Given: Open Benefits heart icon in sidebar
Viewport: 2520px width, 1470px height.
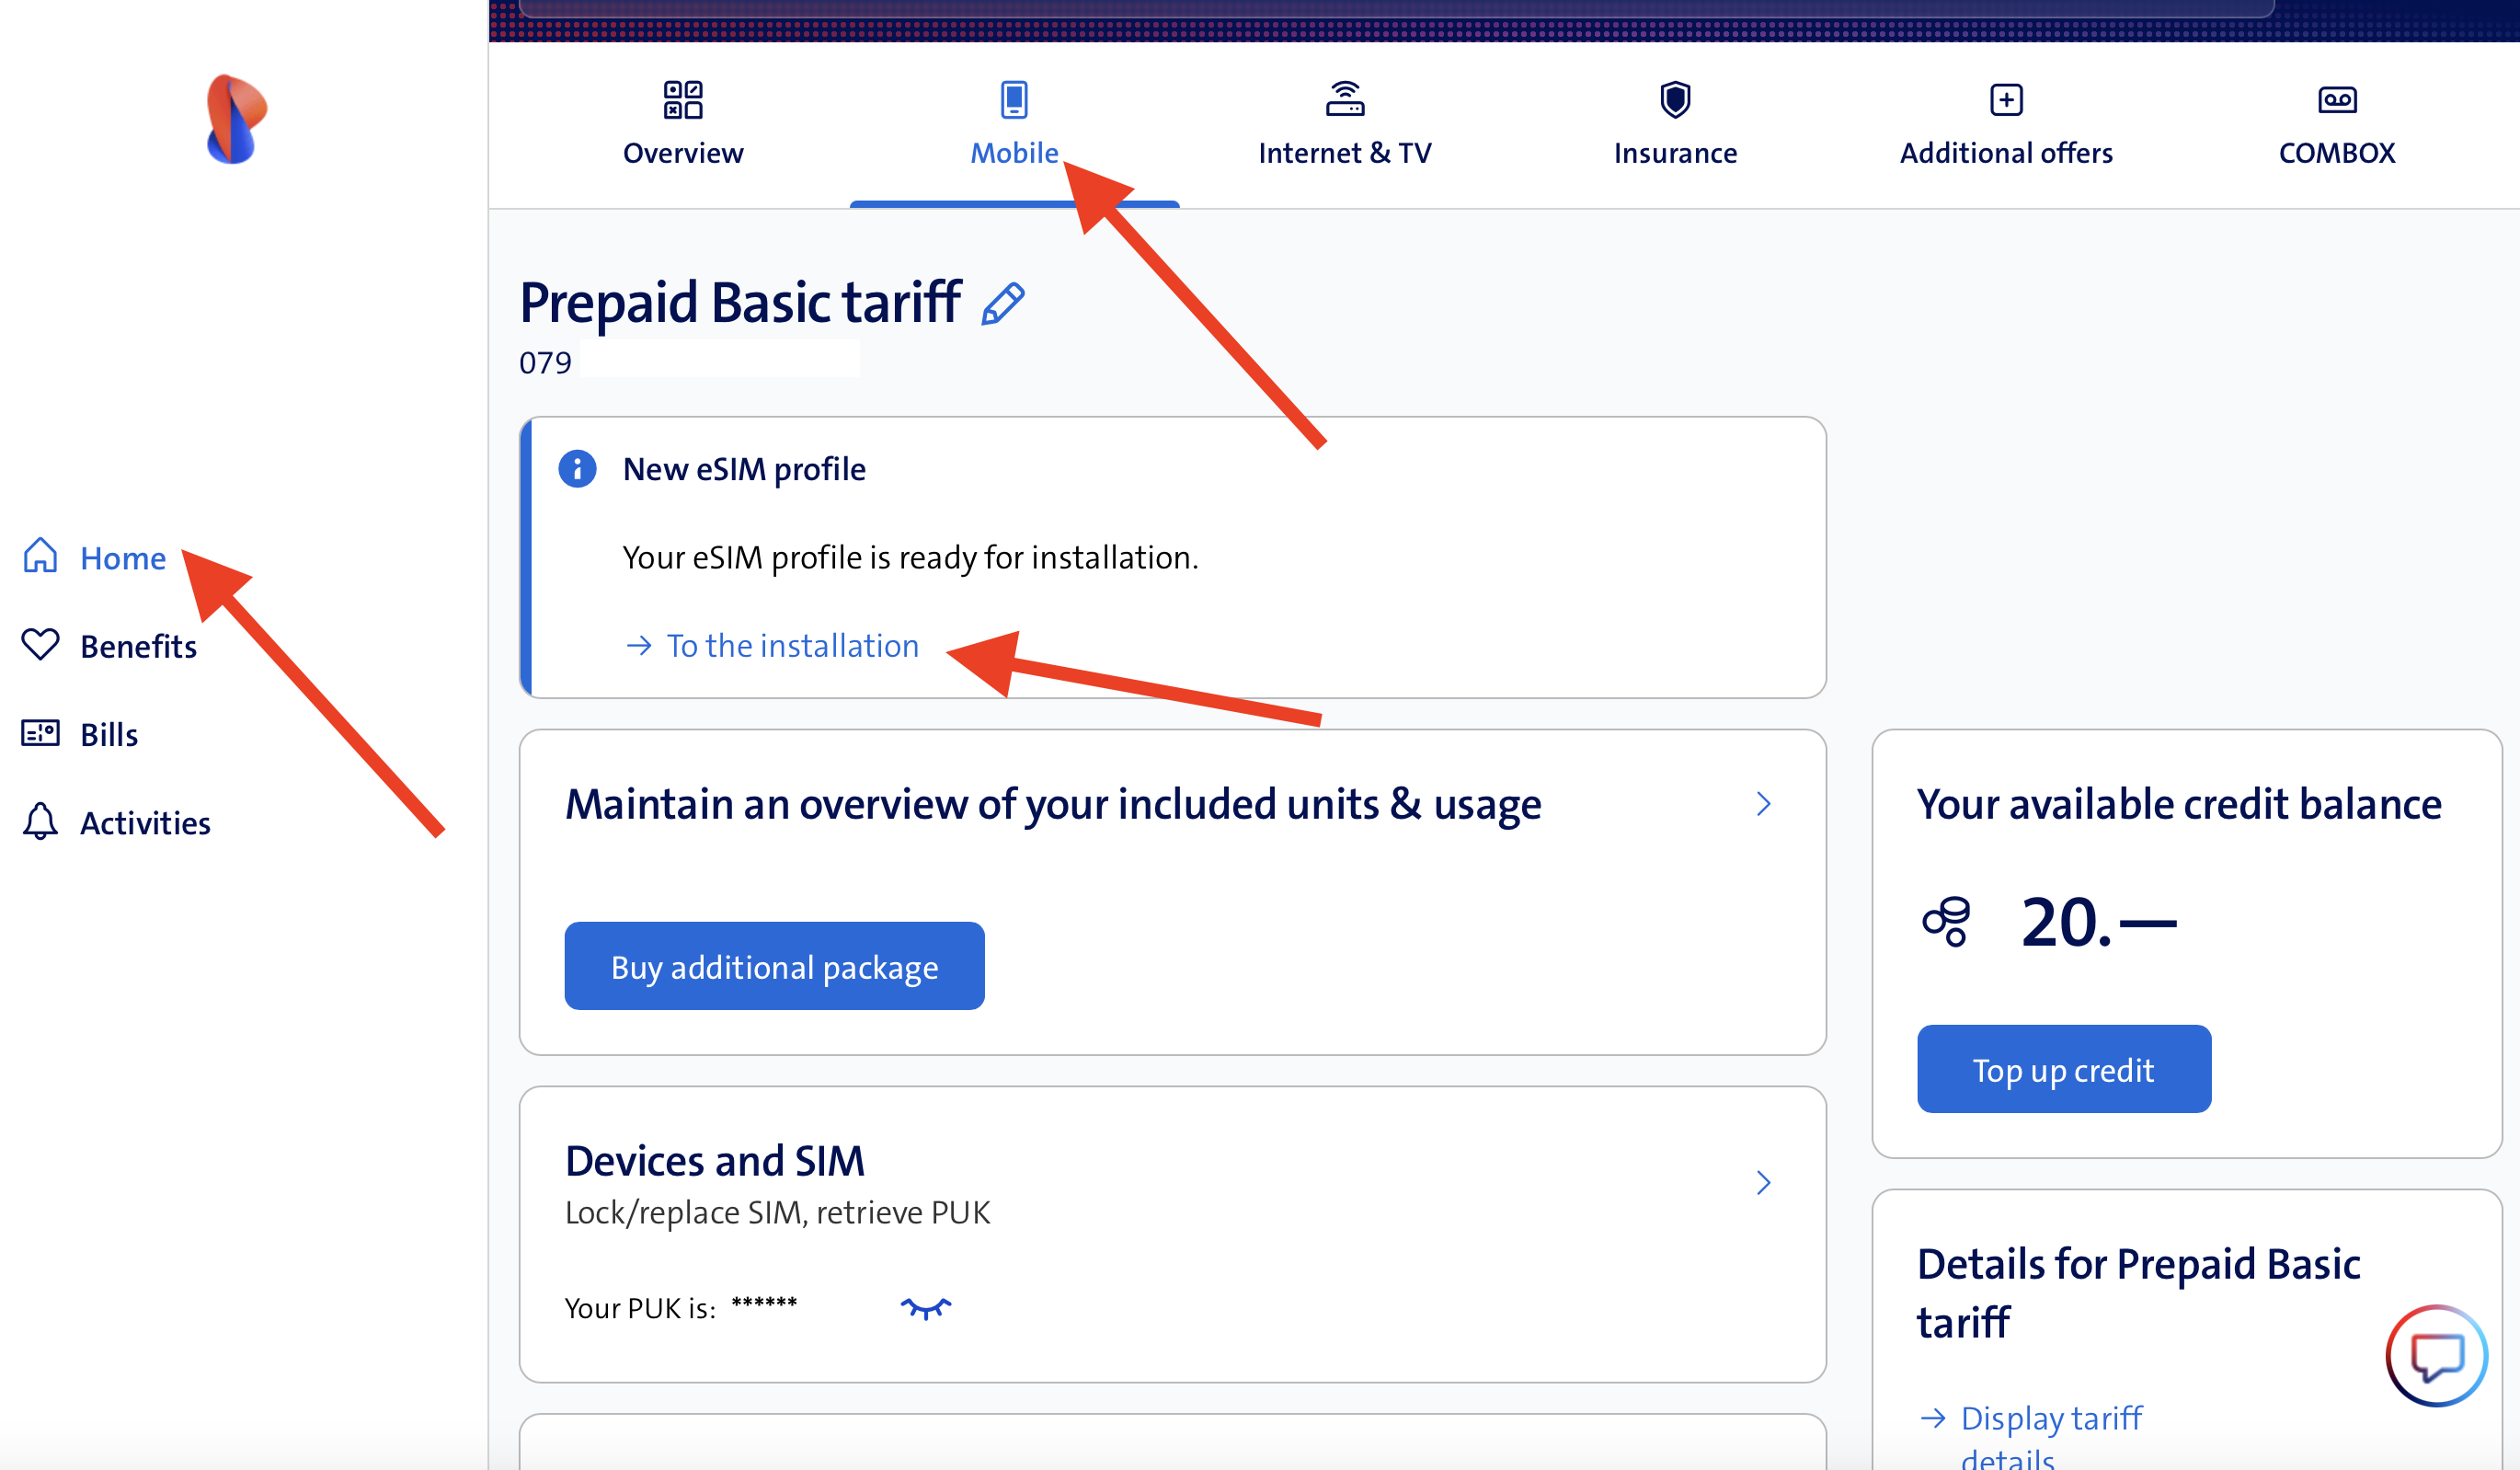Looking at the screenshot, I should (41, 645).
